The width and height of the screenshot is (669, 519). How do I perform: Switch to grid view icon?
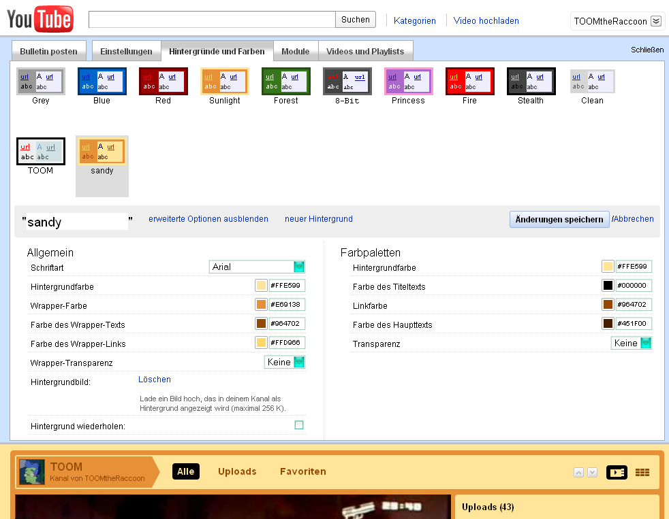642,472
